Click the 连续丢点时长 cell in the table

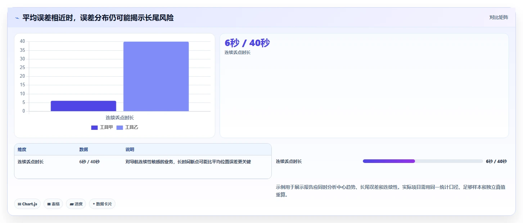coord(31,162)
